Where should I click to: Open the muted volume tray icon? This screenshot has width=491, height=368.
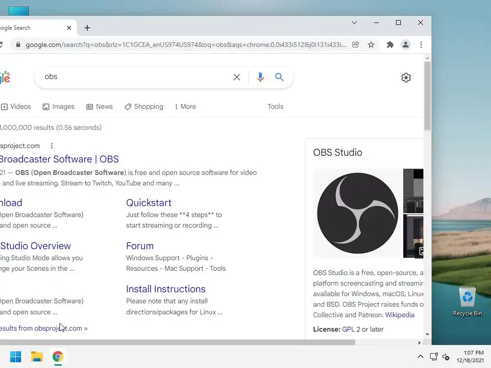click(446, 356)
